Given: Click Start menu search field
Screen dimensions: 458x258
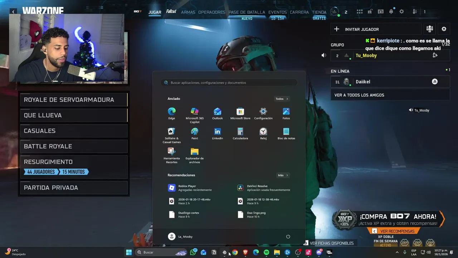Looking at the screenshot, I should pyautogui.click(x=229, y=82).
